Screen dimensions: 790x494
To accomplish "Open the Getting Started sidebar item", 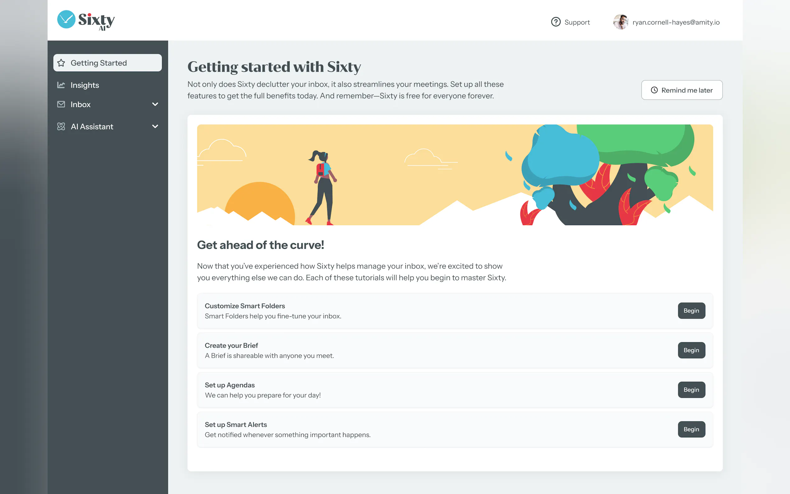I will (x=99, y=63).
